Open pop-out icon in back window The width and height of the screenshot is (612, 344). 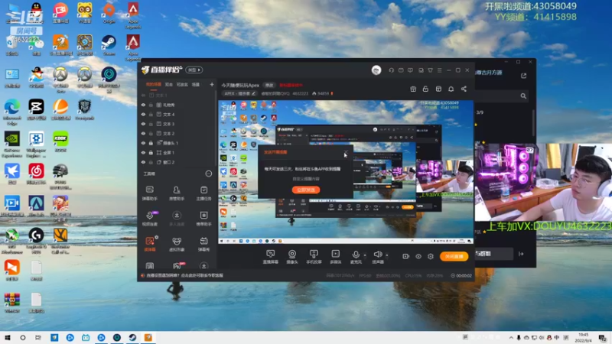524,76
